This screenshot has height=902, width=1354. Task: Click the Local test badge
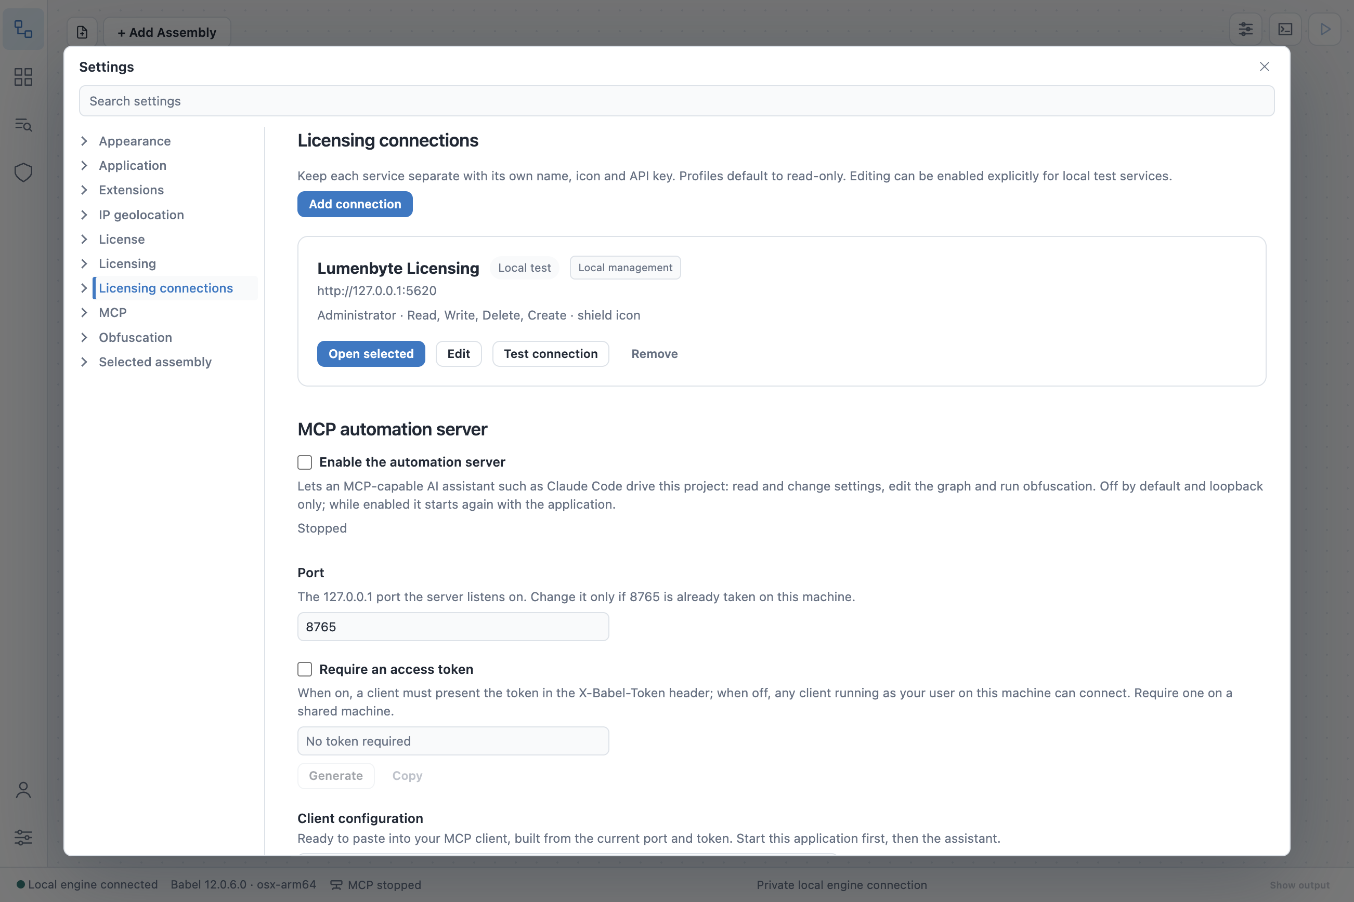coord(525,268)
